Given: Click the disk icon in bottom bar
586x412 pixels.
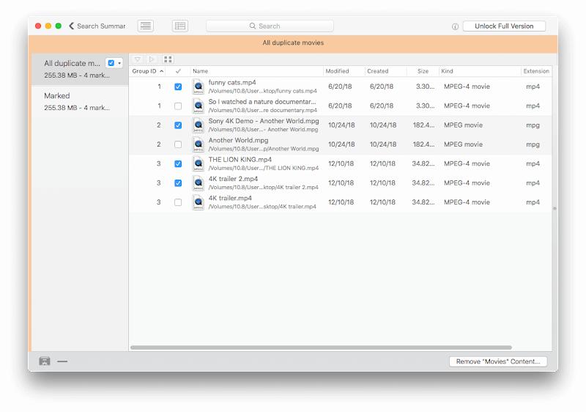Looking at the screenshot, I should 45,361.
